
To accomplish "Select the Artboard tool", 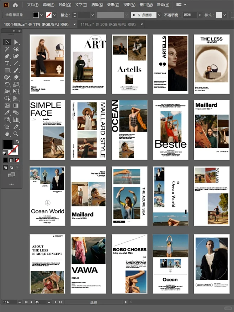I will pyautogui.click(x=7, y=127).
